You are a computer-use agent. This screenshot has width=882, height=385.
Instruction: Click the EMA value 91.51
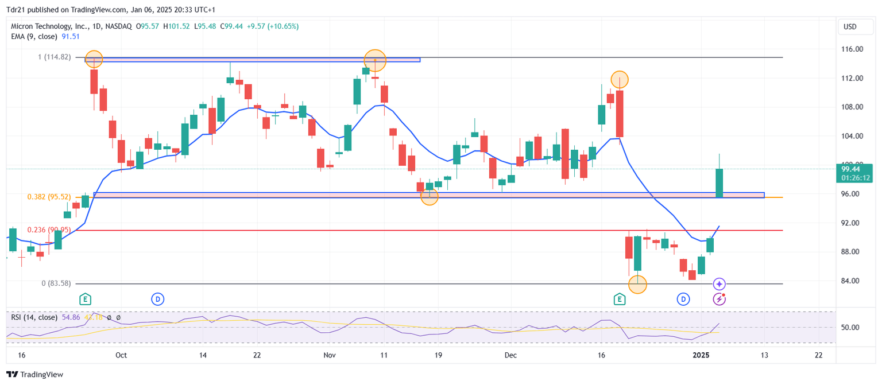coord(70,36)
